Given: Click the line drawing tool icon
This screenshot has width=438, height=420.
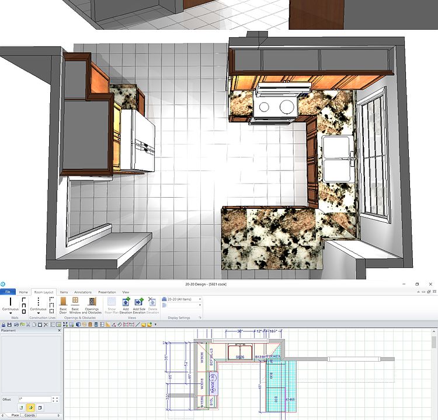Looking at the screenshot, I should [x=137, y=324].
